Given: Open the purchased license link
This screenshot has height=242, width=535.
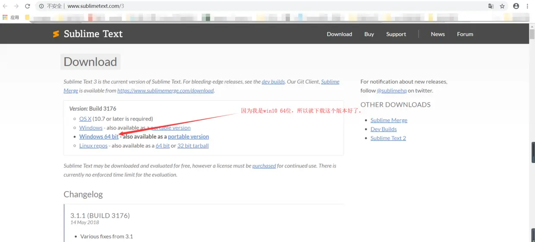Looking at the screenshot, I should [x=264, y=166].
